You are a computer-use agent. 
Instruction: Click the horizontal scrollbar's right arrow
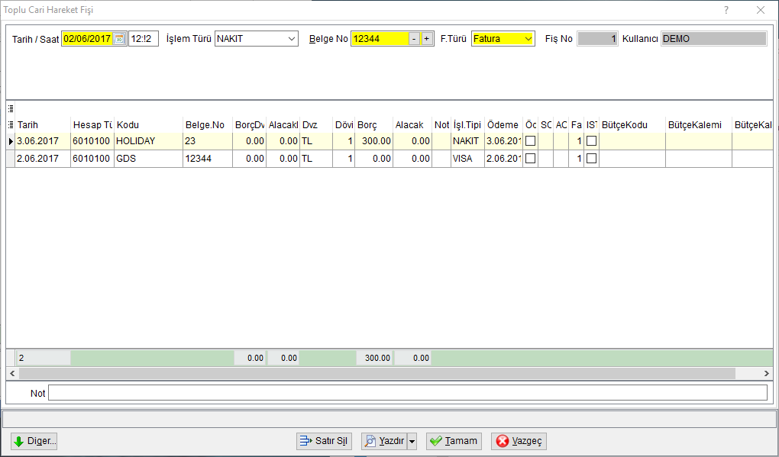pos(767,373)
